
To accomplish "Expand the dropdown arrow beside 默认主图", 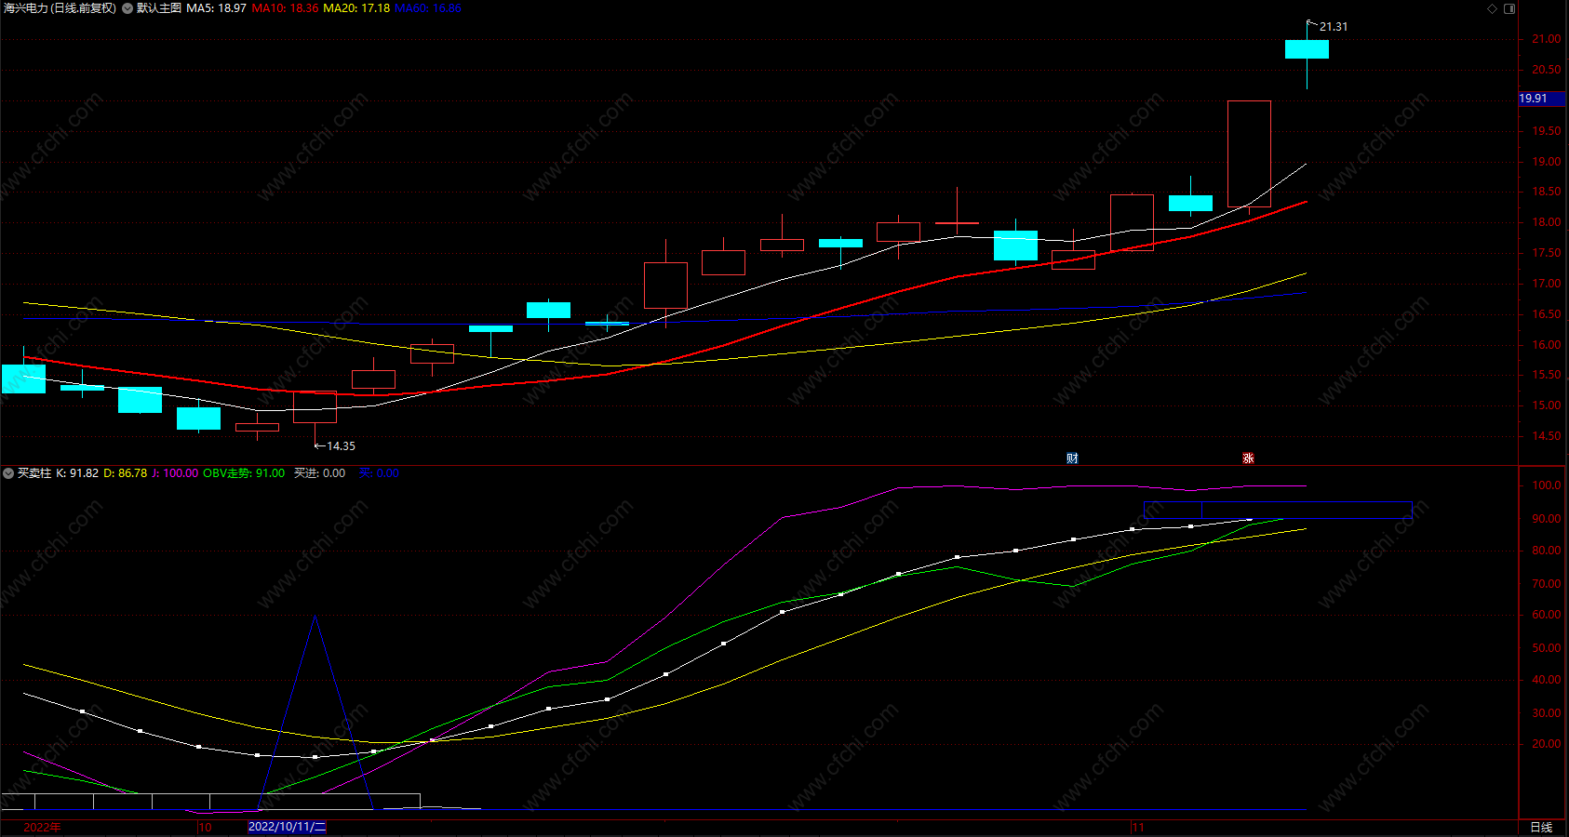I will coord(127,8).
